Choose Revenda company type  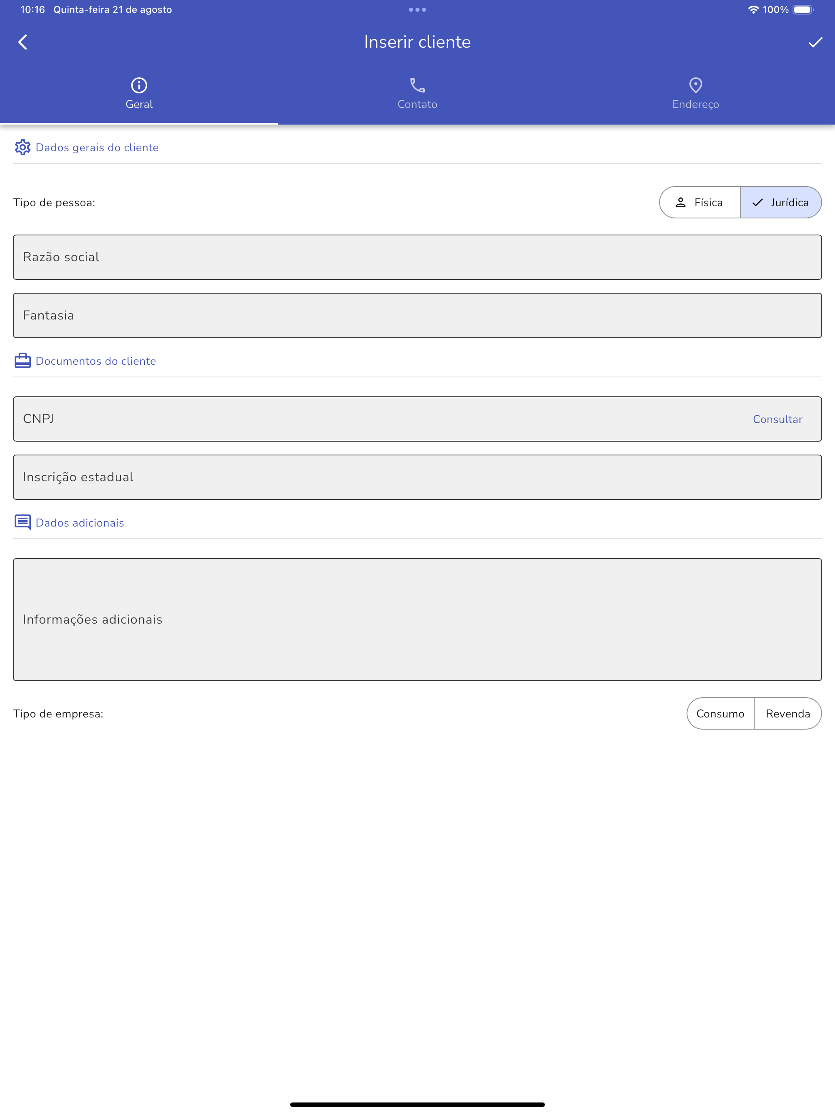click(788, 713)
